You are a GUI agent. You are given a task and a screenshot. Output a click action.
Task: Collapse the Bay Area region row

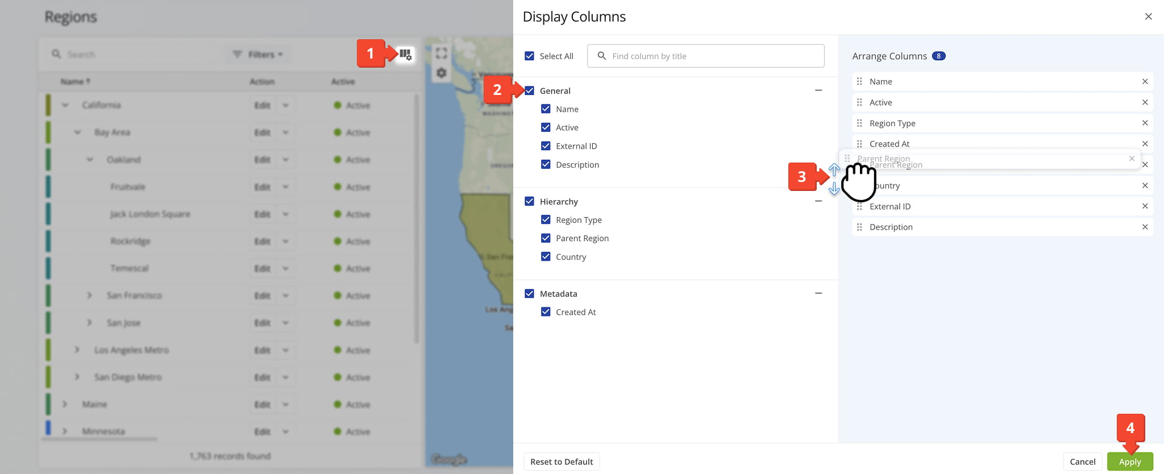click(77, 132)
